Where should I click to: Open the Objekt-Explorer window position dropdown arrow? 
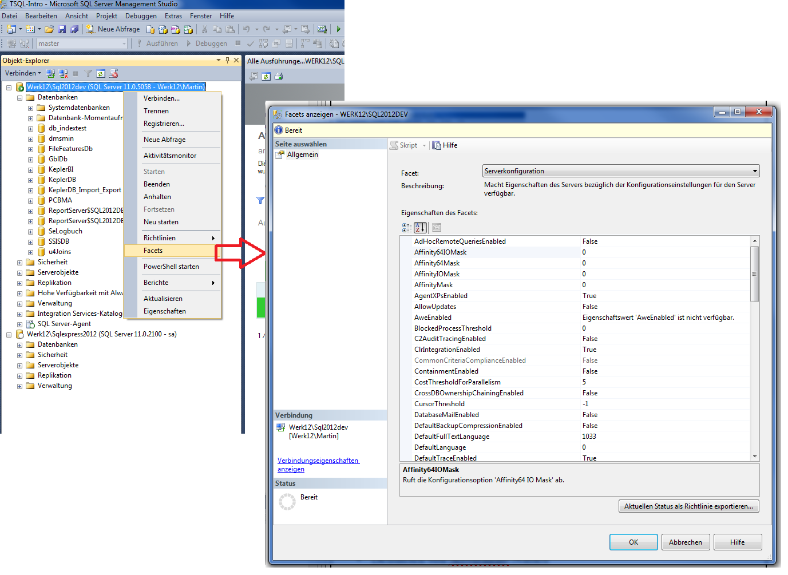(219, 60)
